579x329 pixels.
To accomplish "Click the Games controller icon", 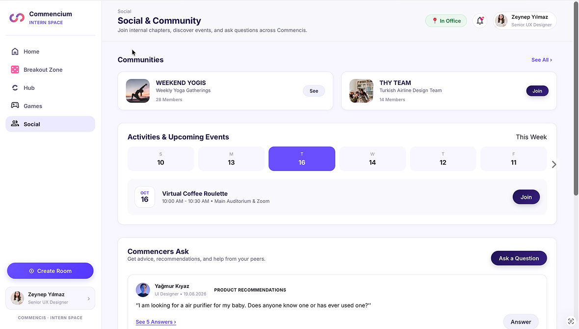I will click(15, 106).
